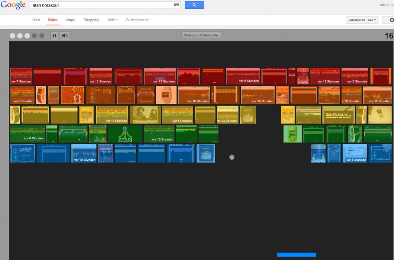Pause the Breakout game
This screenshot has height=260, width=394.
point(54,35)
